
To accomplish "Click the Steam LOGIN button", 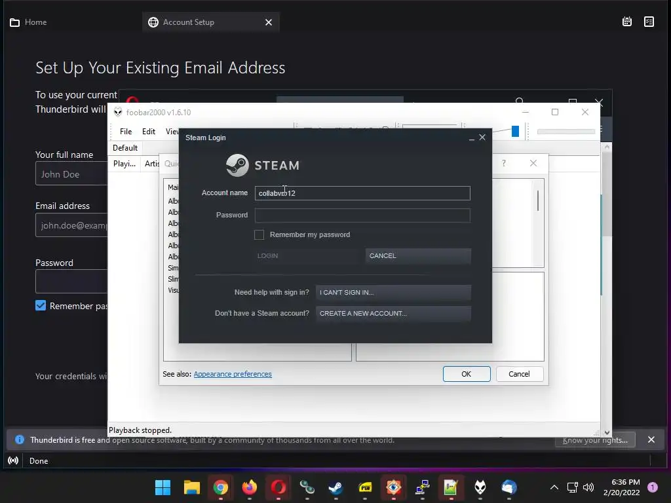I will 307,256.
